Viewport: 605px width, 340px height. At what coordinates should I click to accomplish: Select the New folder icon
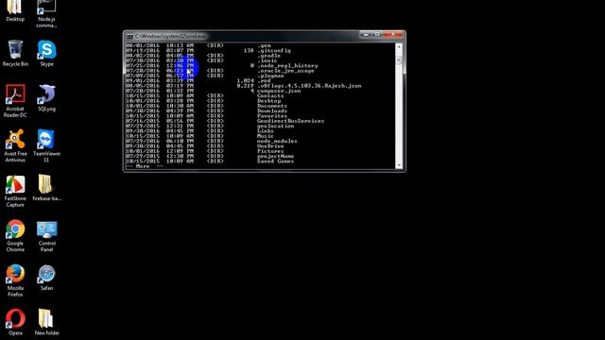(46, 322)
